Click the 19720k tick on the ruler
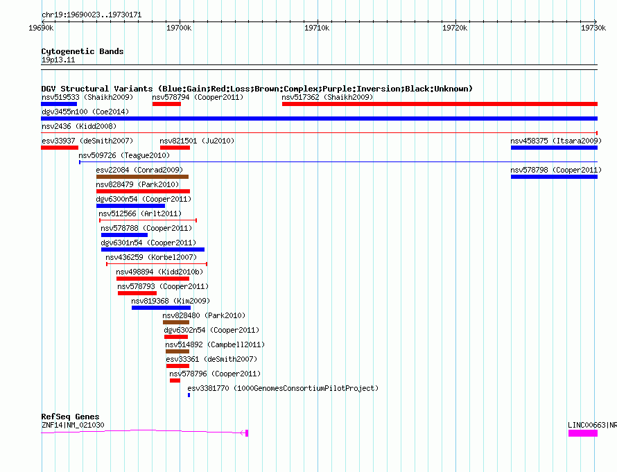The image size is (617, 472). click(x=455, y=28)
